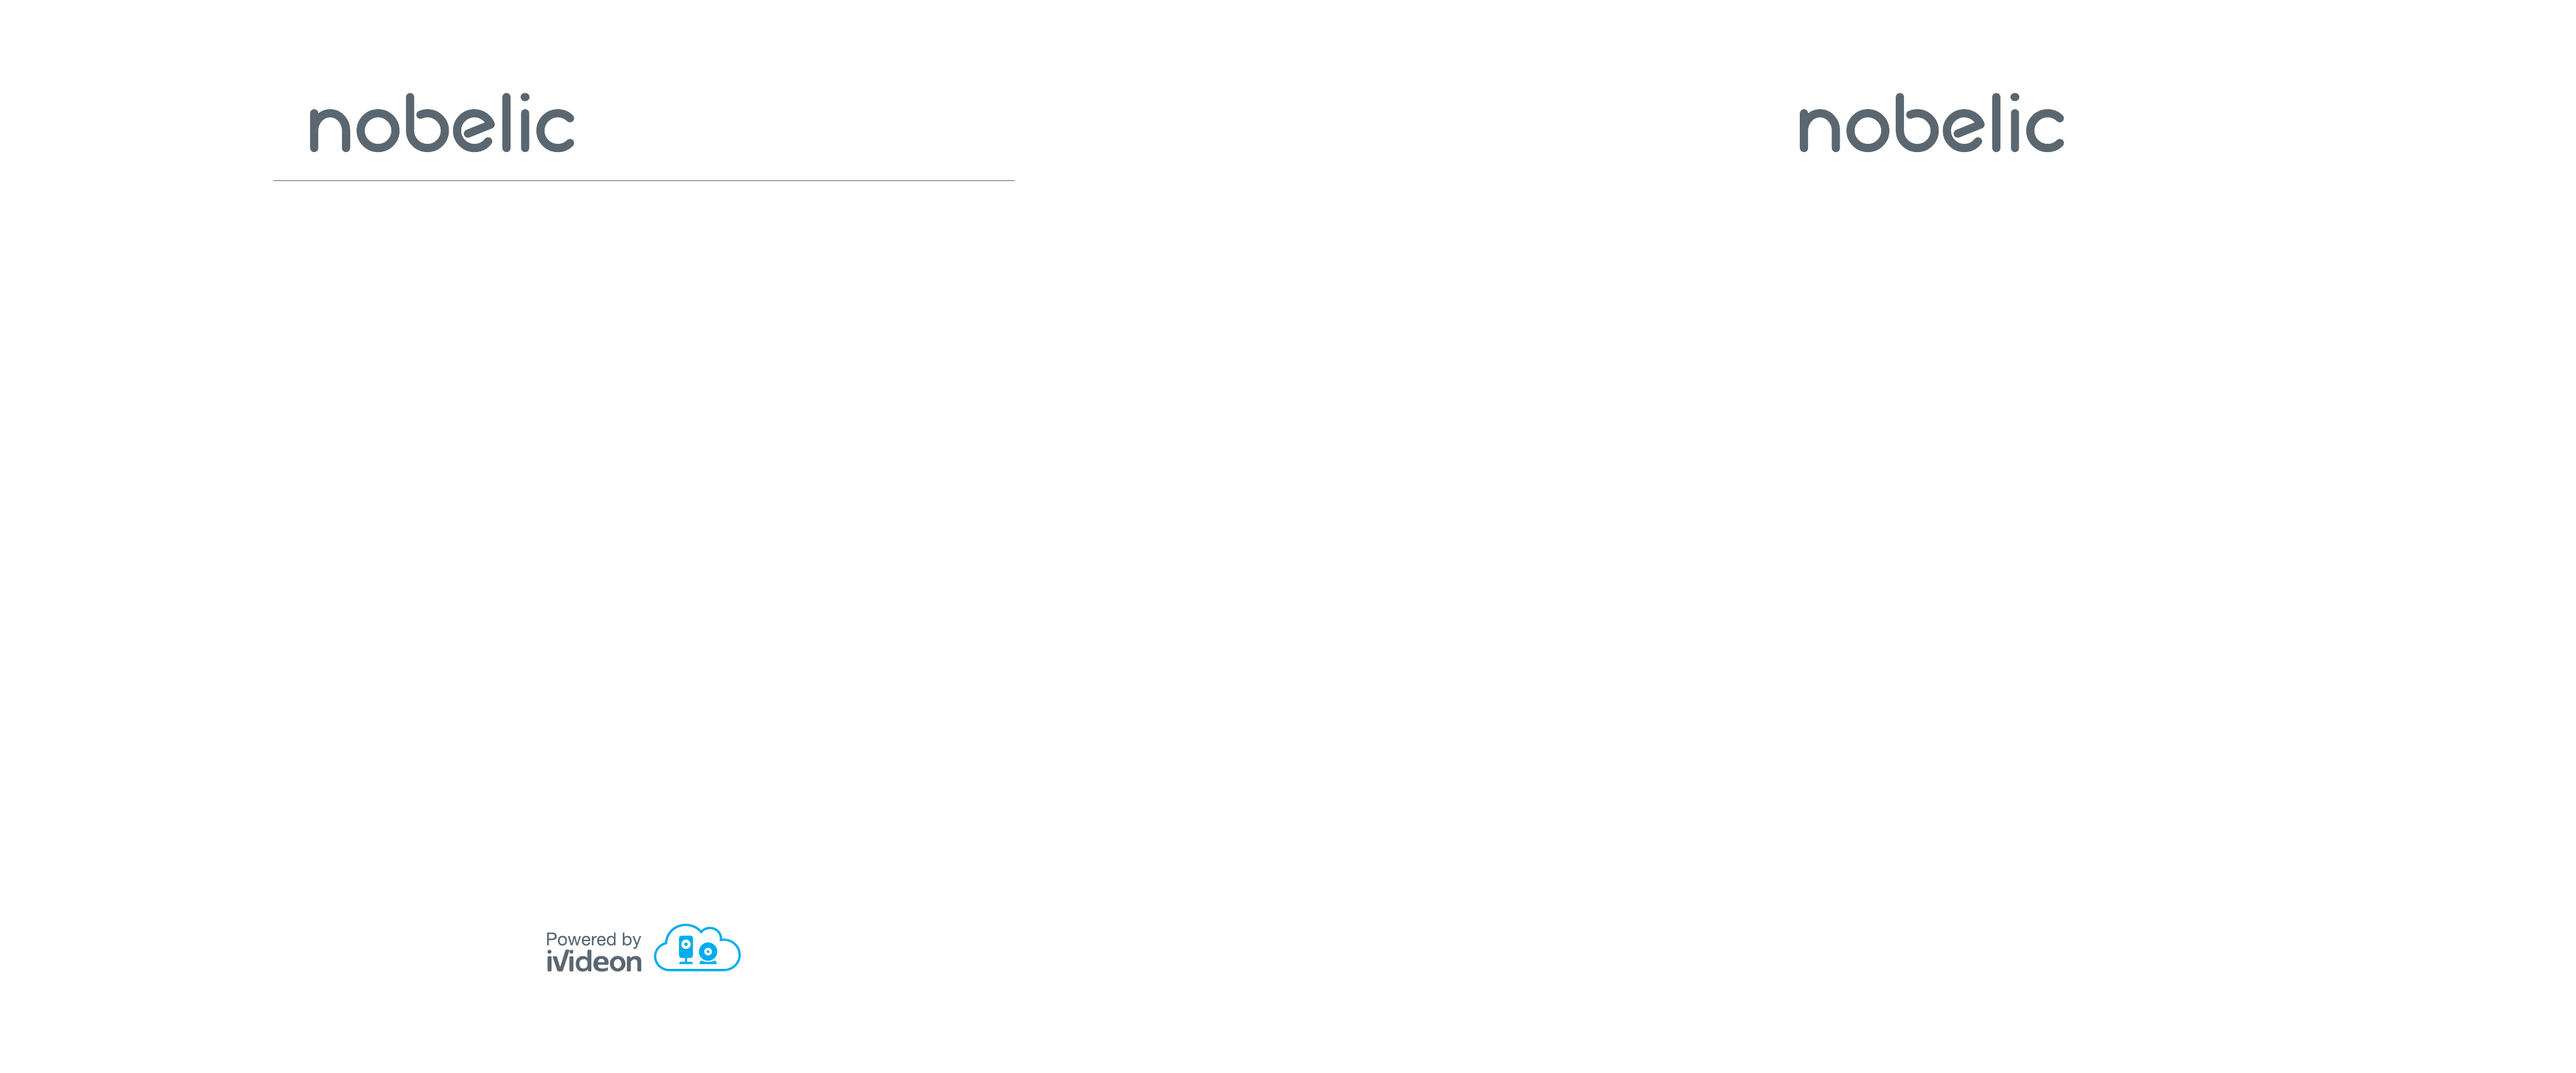The image size is (2576, 1073).
Task: Click the lens of the tall cloud camera
Action: click(686, 945)
